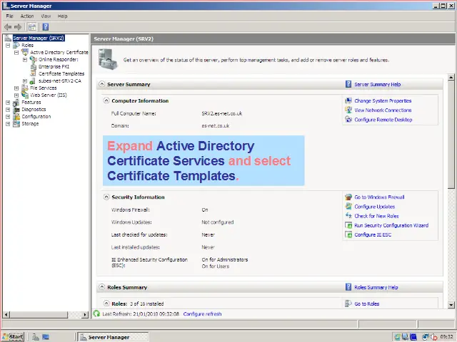Click the Server Summary Help icon
The image size is (457, 342).
(x=348, y=84)
